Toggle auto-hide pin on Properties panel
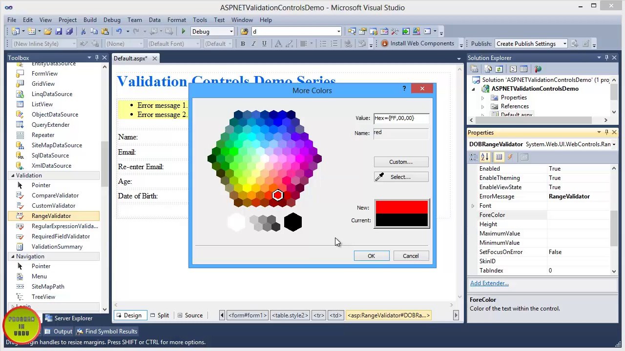625x351 pixels. (607, 133)
